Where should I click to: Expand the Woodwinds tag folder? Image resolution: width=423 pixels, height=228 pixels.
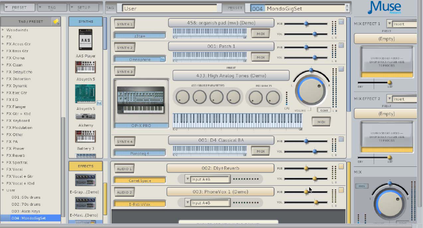pyautogui.click(x=3, y=30)
